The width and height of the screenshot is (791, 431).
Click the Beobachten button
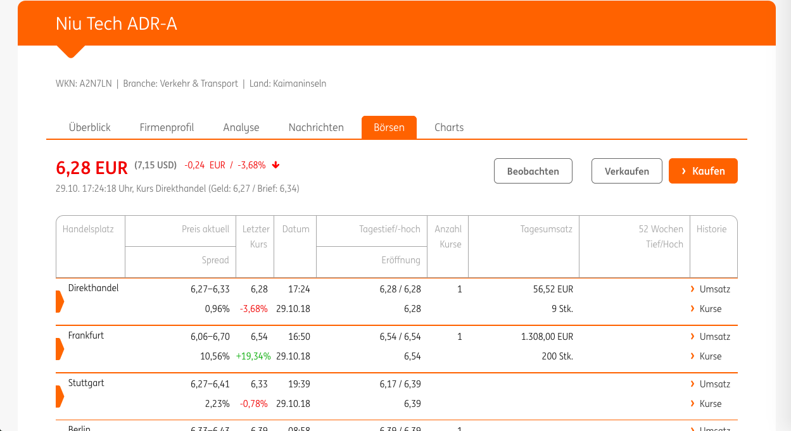pyautogui.click(x=533, y=171)
